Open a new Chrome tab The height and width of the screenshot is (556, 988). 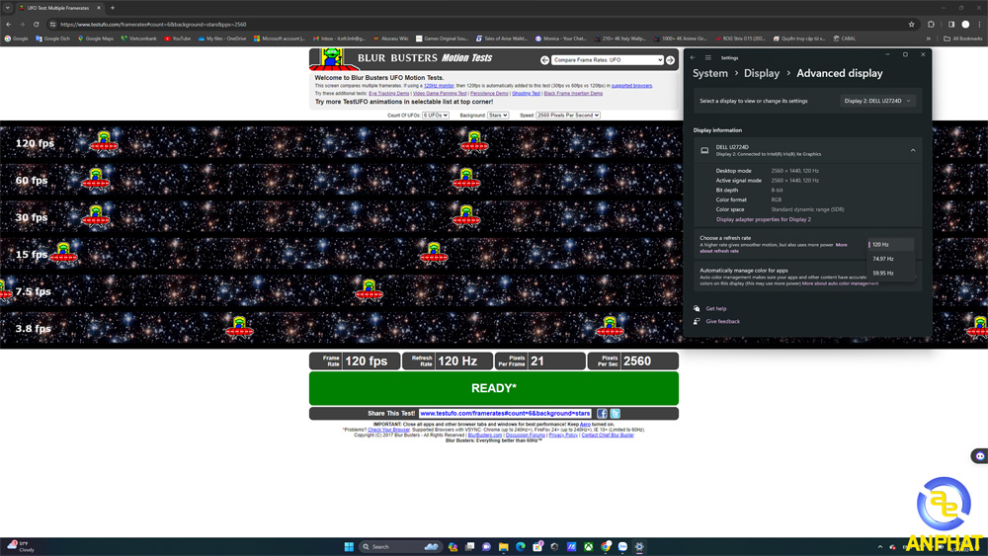[113, 8]
